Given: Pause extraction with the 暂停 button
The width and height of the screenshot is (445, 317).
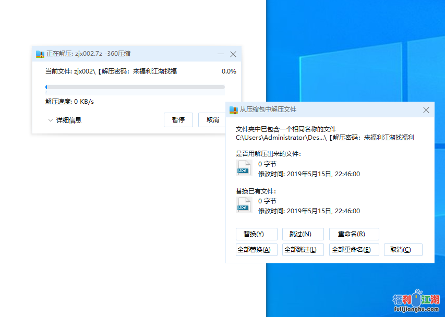Looking at the screenshot, I should 178,120.
